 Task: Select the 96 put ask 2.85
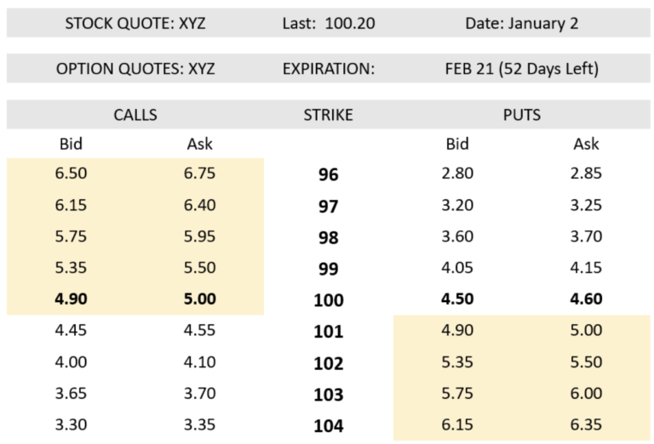point(586,173)
